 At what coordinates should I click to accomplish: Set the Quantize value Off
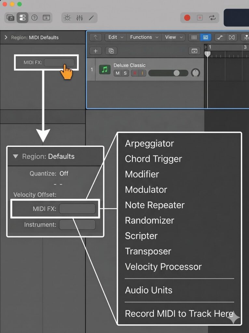(64, 174)
